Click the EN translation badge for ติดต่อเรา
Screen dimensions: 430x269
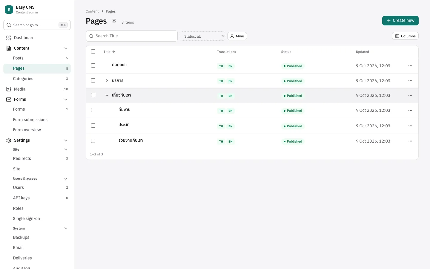231,66
